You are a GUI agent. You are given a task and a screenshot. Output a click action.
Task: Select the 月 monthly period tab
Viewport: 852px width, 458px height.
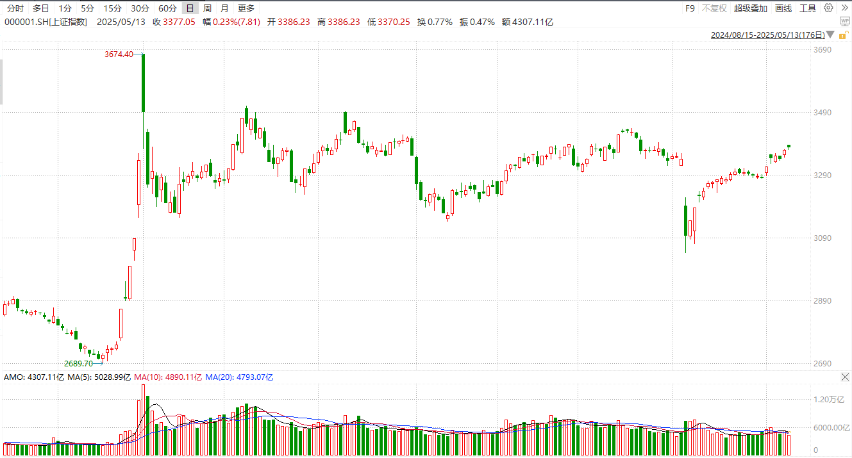pyautogui.click(x=224, y=8)
